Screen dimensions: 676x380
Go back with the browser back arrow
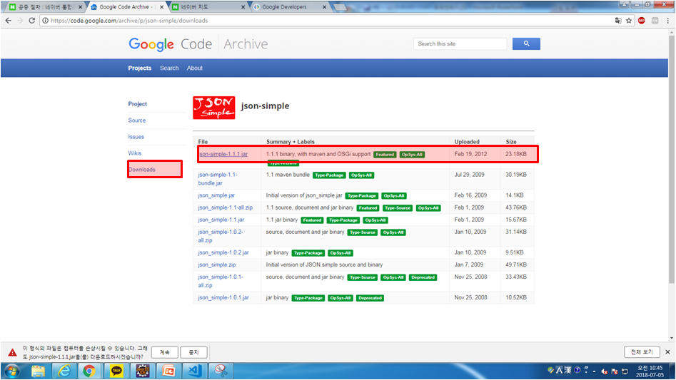pos(8,20)
